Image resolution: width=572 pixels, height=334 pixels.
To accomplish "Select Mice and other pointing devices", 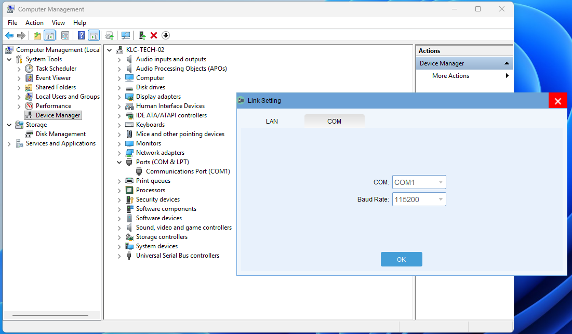I will tap(180, 134).
